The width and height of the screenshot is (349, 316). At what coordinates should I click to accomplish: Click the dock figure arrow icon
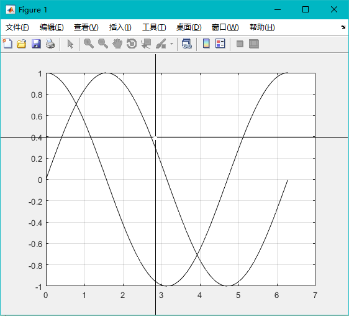343,27
